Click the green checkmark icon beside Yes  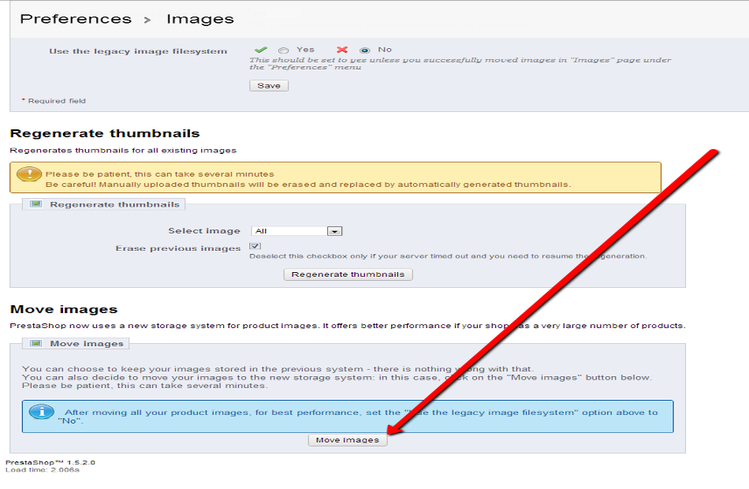[x=261, y=50]
